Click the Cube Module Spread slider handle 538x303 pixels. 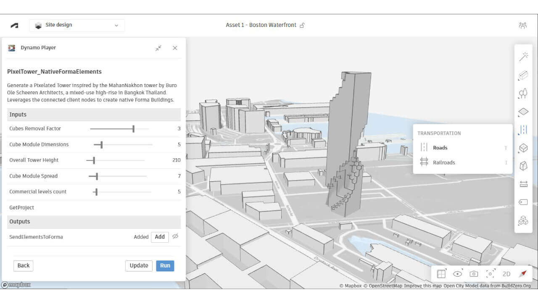[x=96, y=176]
